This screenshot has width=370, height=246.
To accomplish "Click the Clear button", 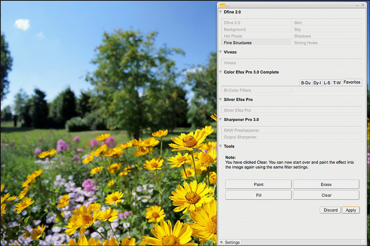I will click(x=326, y=195).
